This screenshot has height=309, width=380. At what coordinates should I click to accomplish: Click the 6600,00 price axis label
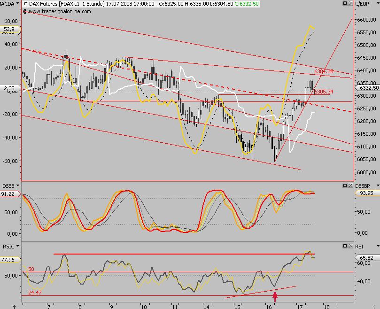click(x=366, y=20)
